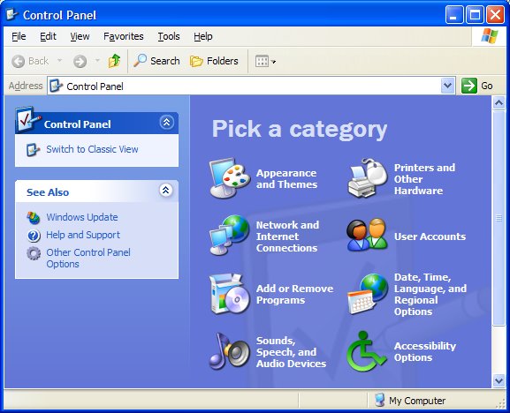The image size is (510, 413).
Task: Go up one folder level
Action: coord(114,61)
